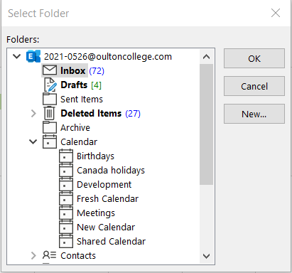Select the Sent Items folder label
Image resolution: width=292 pixels, height=273 pixels.
pos(82,99)
